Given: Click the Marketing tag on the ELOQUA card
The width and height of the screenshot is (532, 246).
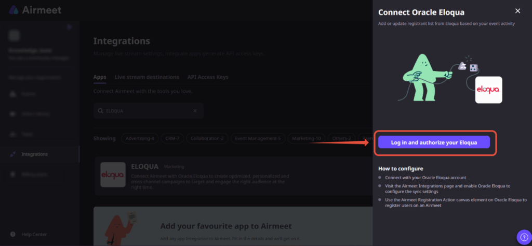Looking at the screenshot, I should [x=174, y=166].
